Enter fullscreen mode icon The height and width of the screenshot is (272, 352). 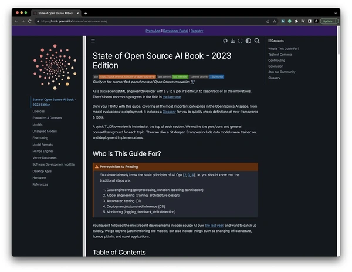point(241,41)
